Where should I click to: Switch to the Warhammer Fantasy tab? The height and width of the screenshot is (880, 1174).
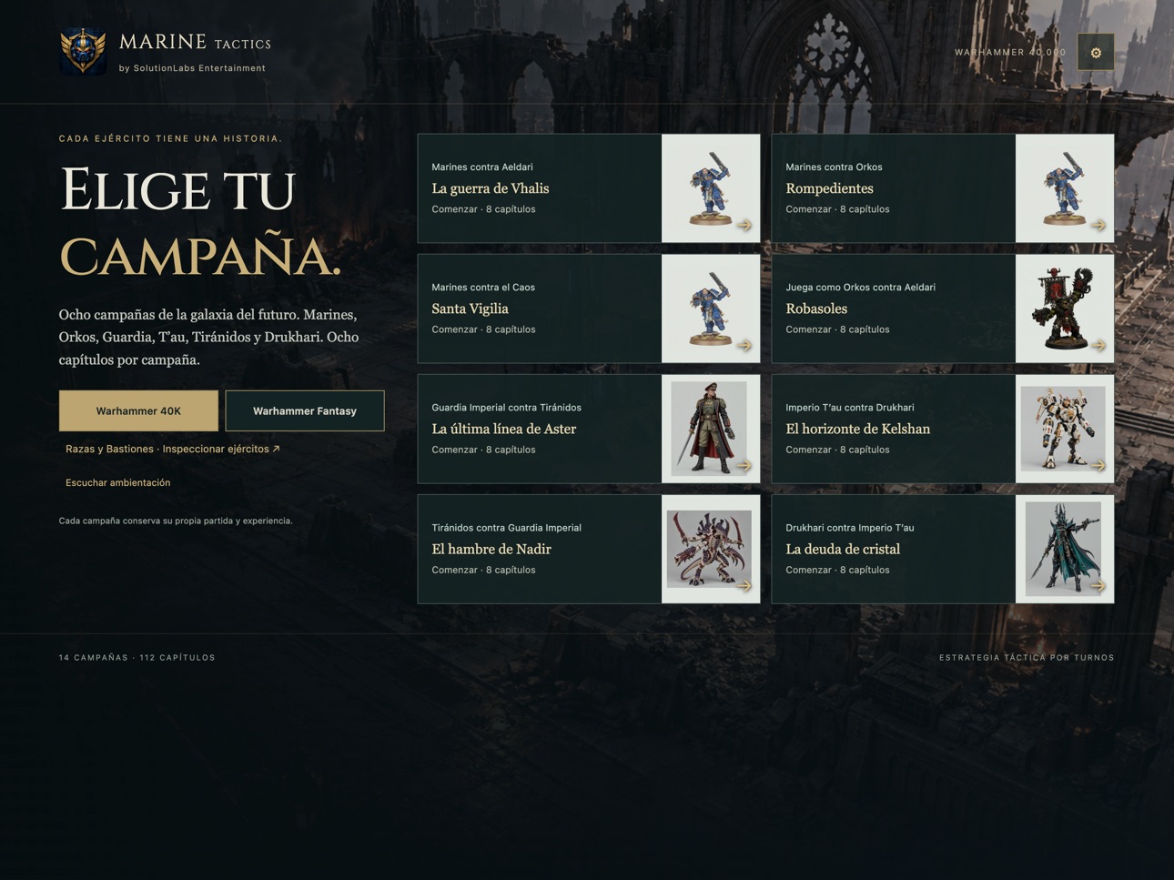[305, 410]
